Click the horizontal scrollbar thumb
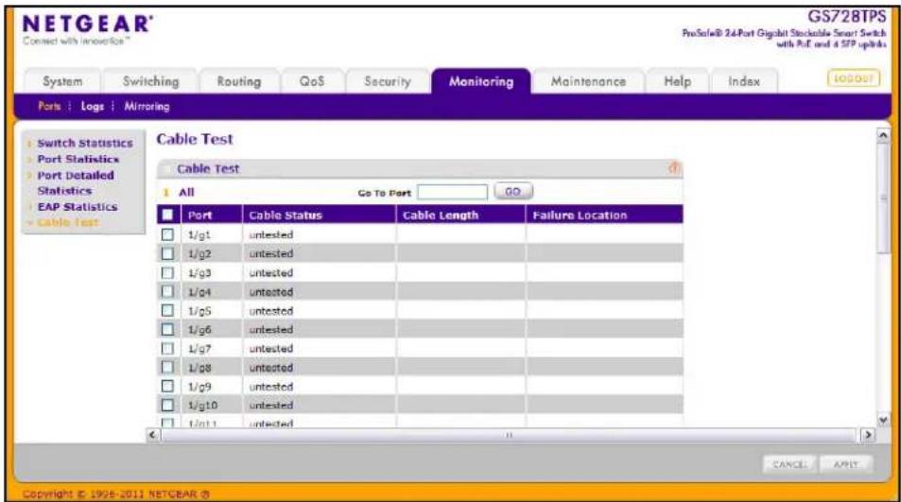Image resolution: width=901 pixels, height=502 pixels. 509,436
